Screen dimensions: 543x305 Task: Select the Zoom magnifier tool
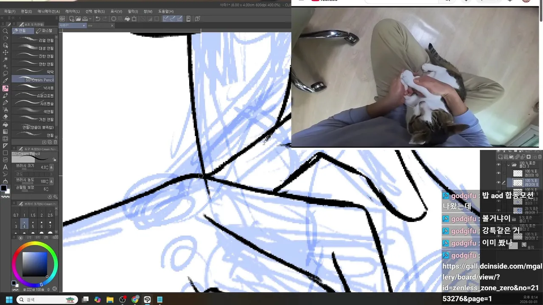(x=6, y=31)
